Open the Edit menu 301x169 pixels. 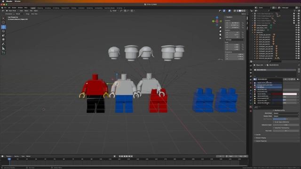click(x=9, y=8)
